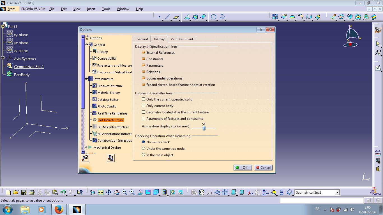Toggle Relations display option
The image size is (383, 215).
point(144,72)
